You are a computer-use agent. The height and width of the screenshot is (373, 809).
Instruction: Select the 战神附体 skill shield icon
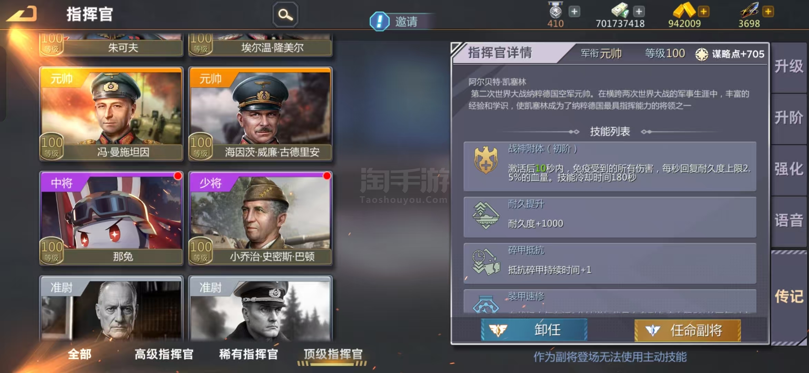tap(486, 160)
